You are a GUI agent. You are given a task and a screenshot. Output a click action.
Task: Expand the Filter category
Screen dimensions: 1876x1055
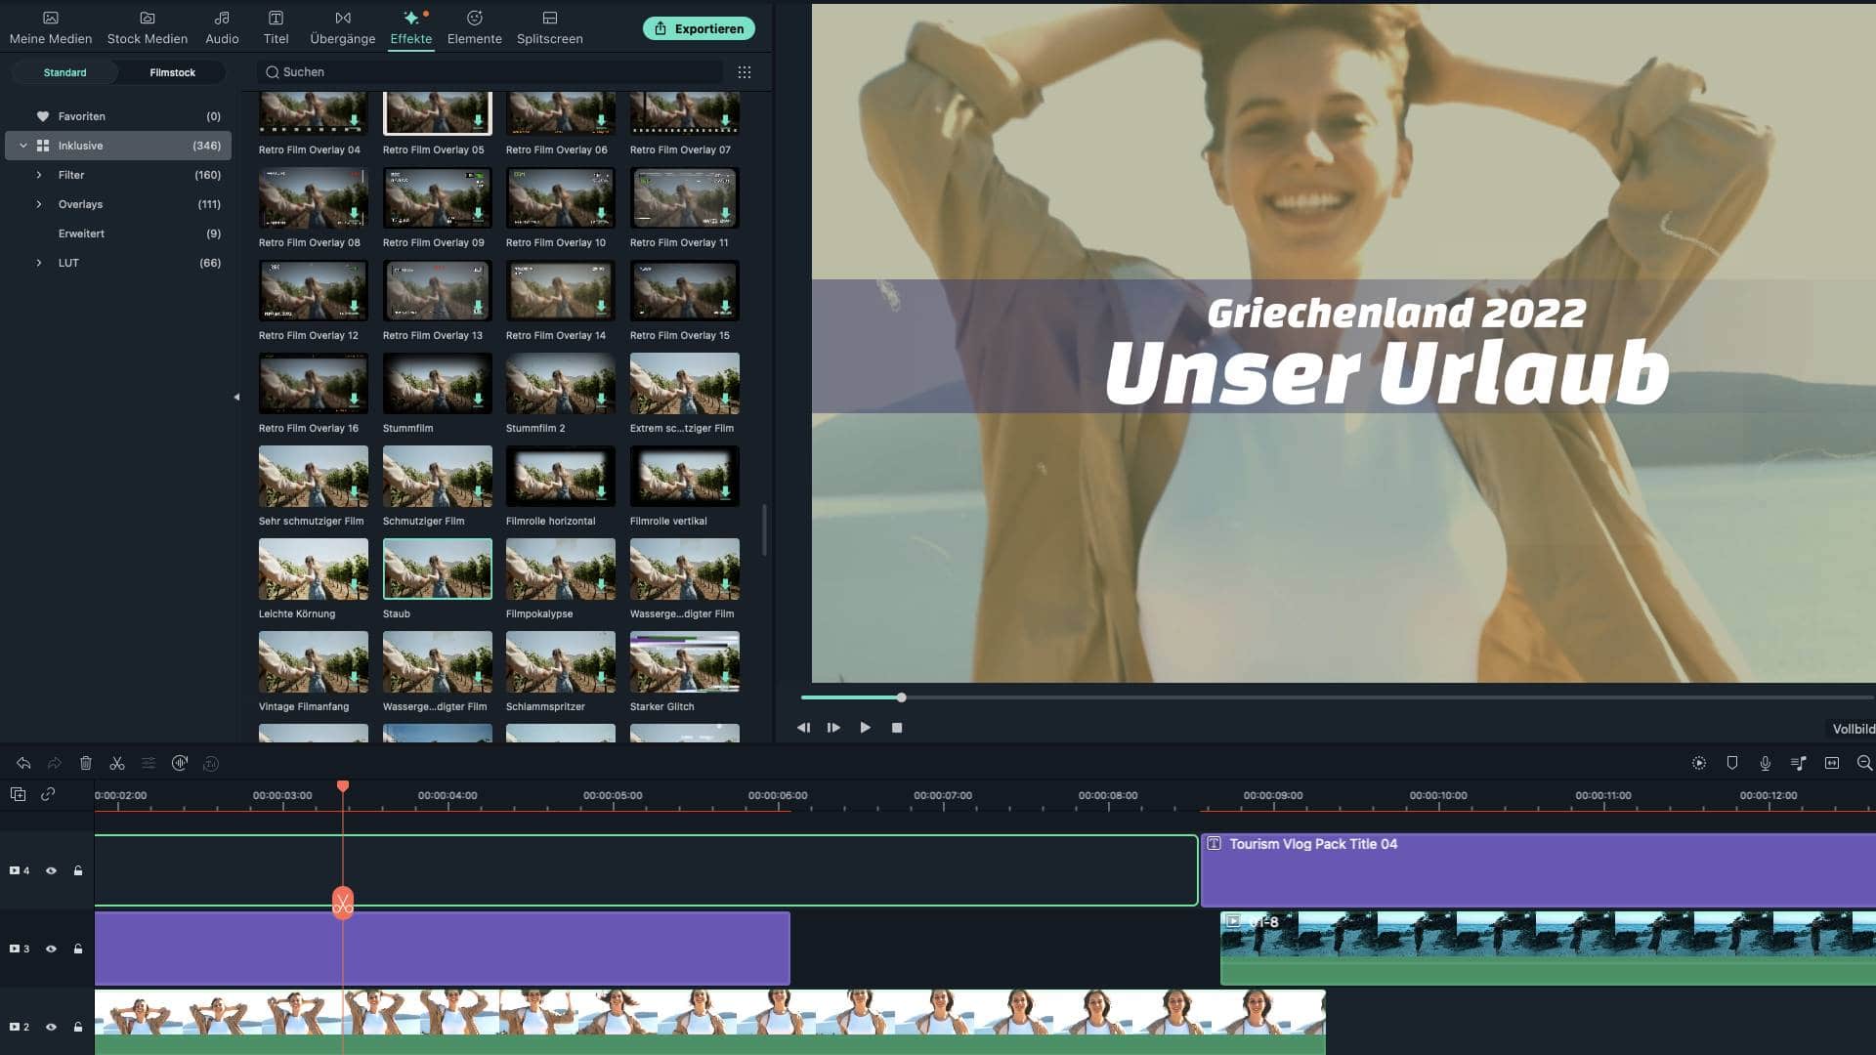coord(37,175)
